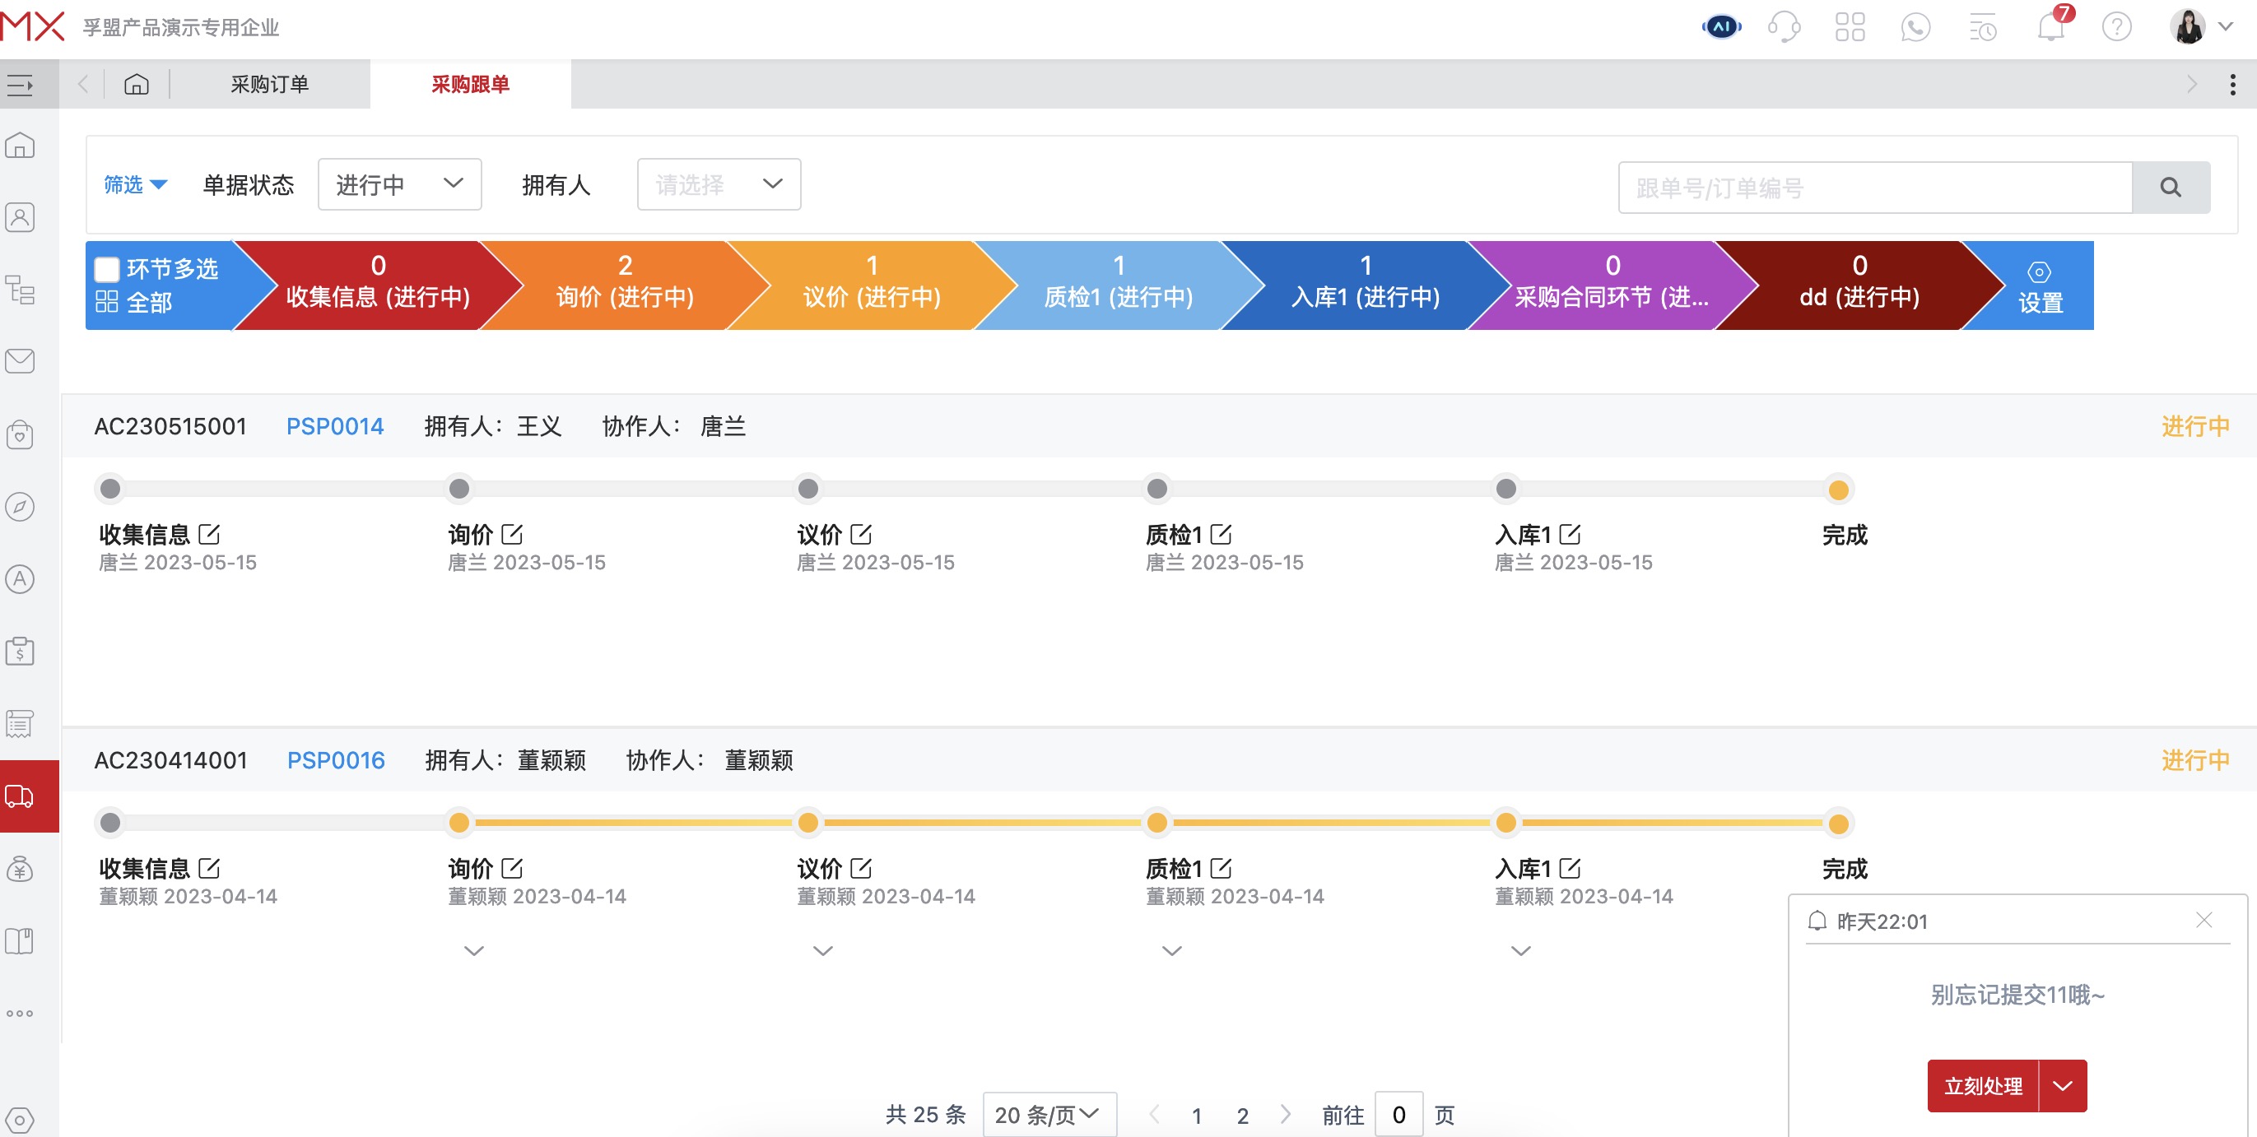Open the 拥有人 请选择 dropdown

[x=719, y=184]
